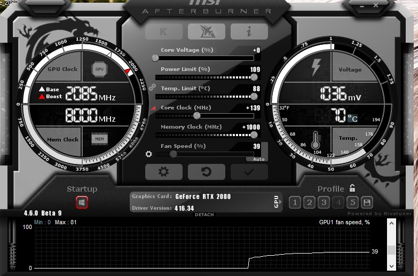The image size is (418, 276).
Task: Launch the OC Scanner jet icon button
Action: [x=207, y=31]
